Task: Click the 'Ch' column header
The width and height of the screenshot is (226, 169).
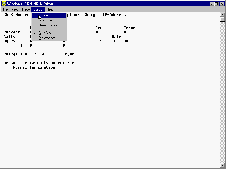Action: point(6,15)
